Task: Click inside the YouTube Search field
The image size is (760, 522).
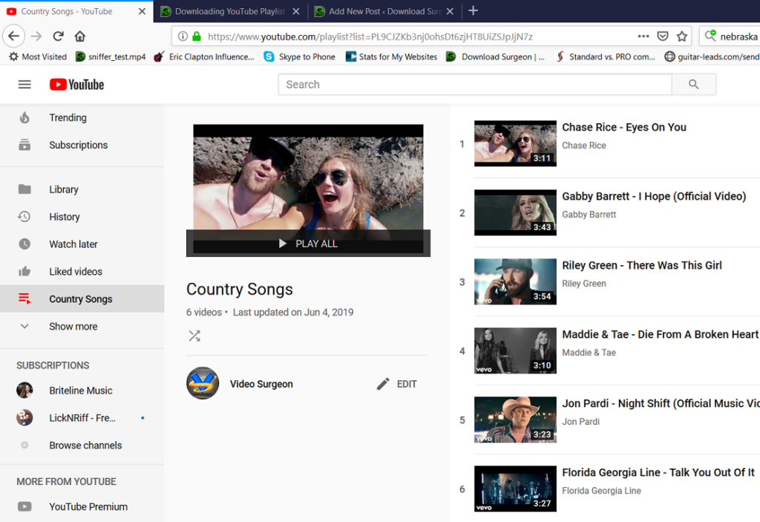Action: [x=475, y=85]
